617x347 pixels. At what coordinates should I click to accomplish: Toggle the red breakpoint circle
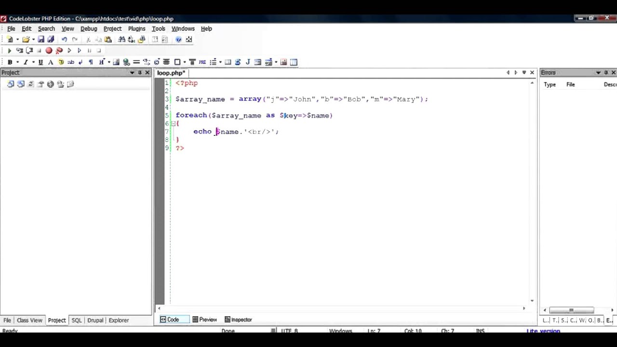pos(49,51)
